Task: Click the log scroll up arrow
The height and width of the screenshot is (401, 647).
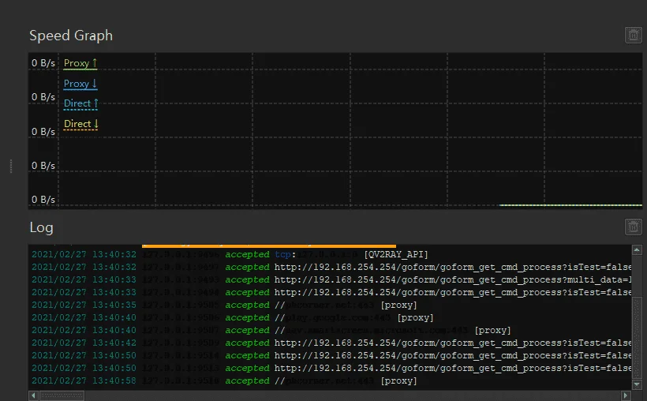Action: tap(637, 250)
